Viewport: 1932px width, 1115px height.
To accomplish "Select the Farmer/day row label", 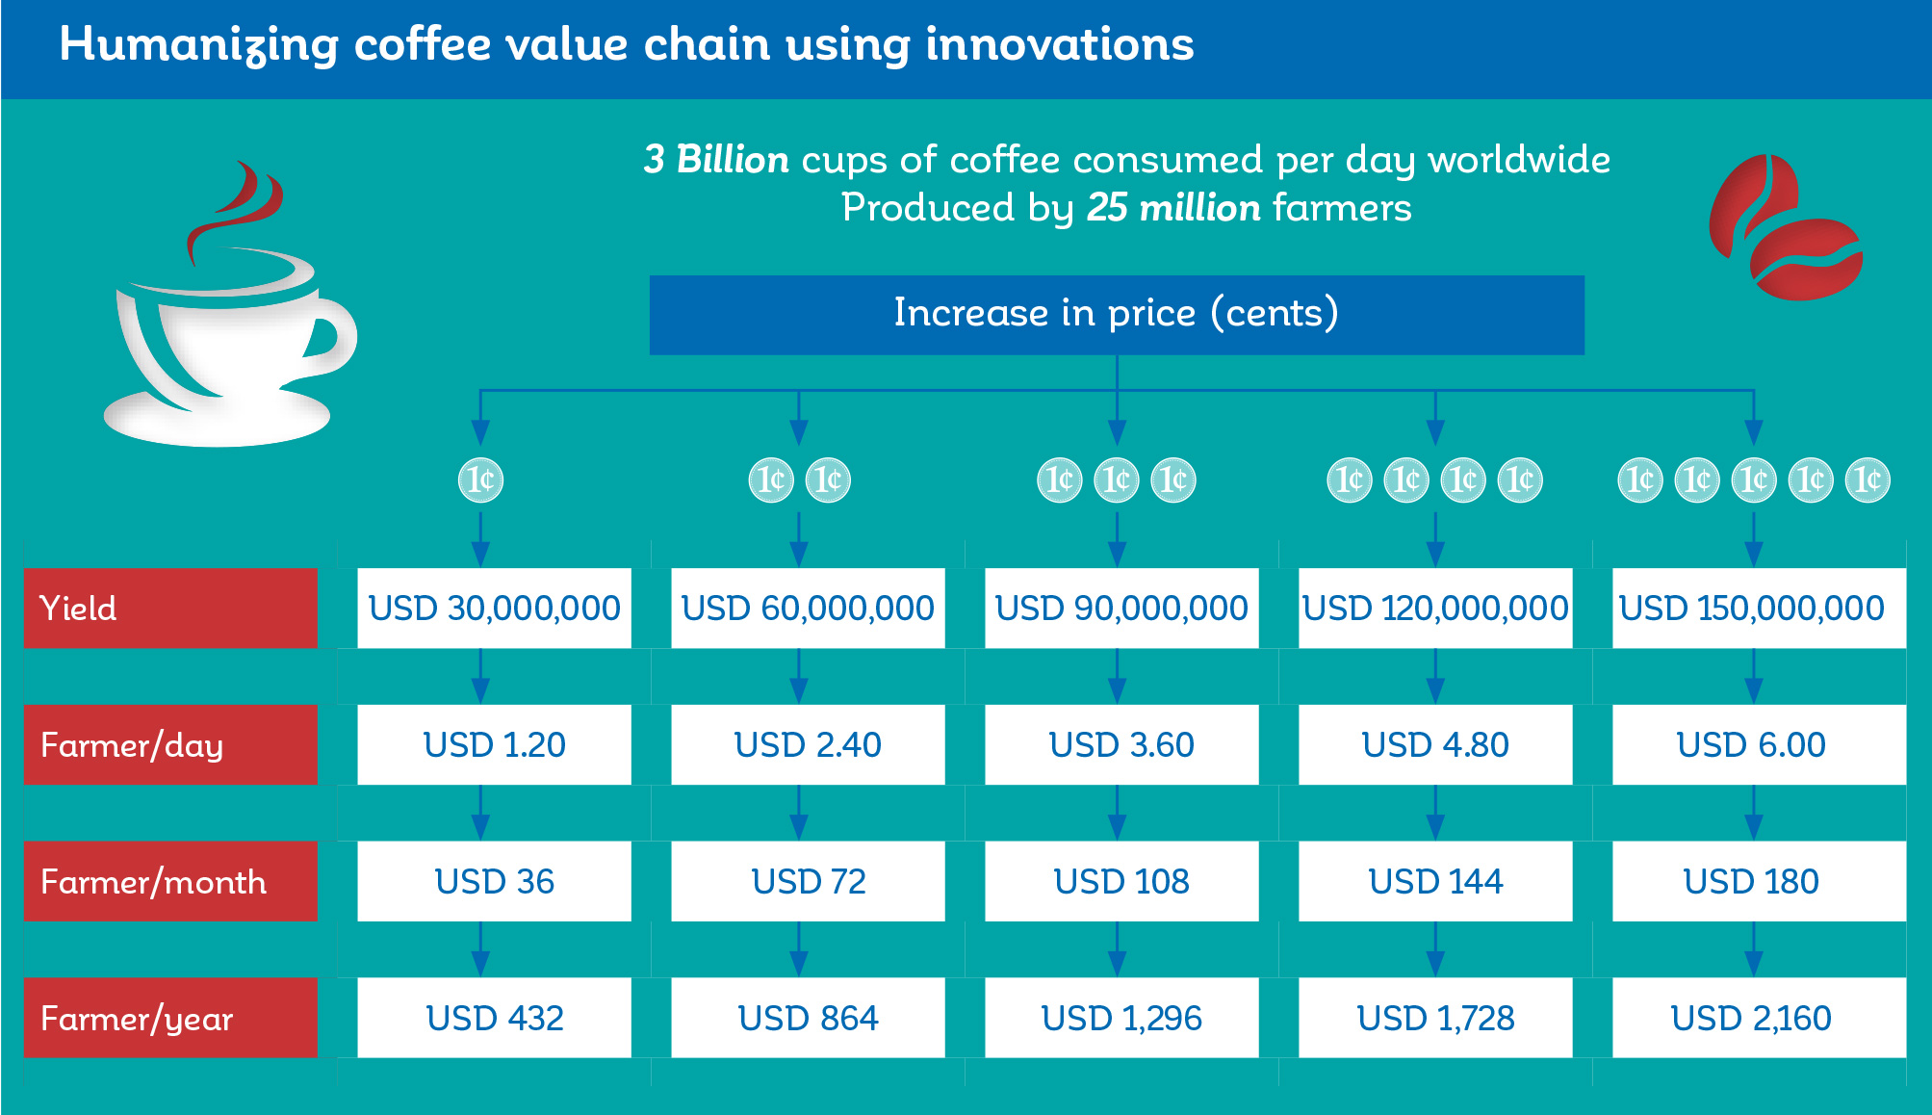I will (170, 744).
